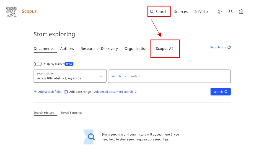Click the institution building icon
This screenshot has height=153, width=259.
click(241, 12)
